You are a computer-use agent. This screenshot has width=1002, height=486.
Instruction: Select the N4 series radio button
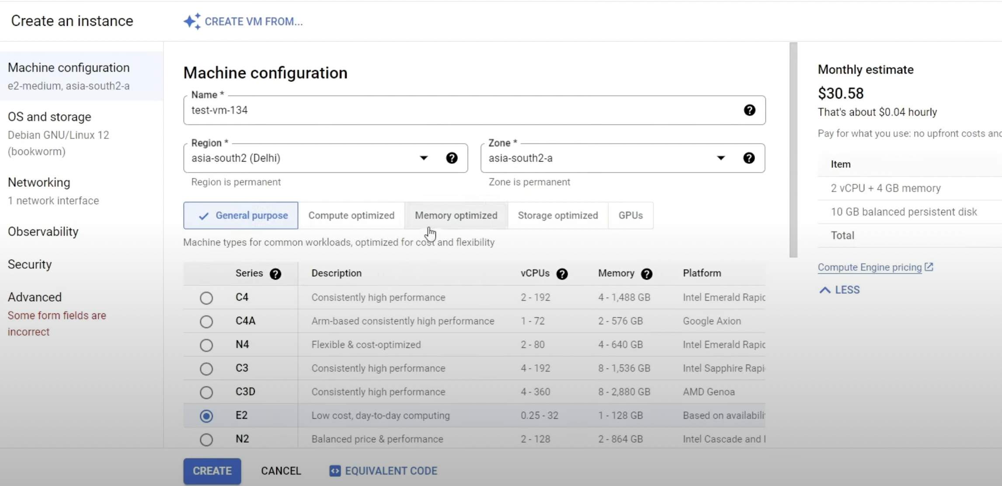click(206, 345)
